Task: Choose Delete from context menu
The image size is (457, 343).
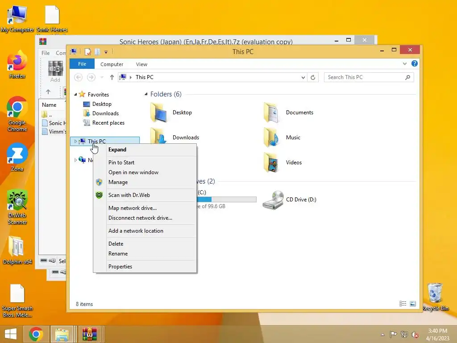Action: [x=145, y=243]
